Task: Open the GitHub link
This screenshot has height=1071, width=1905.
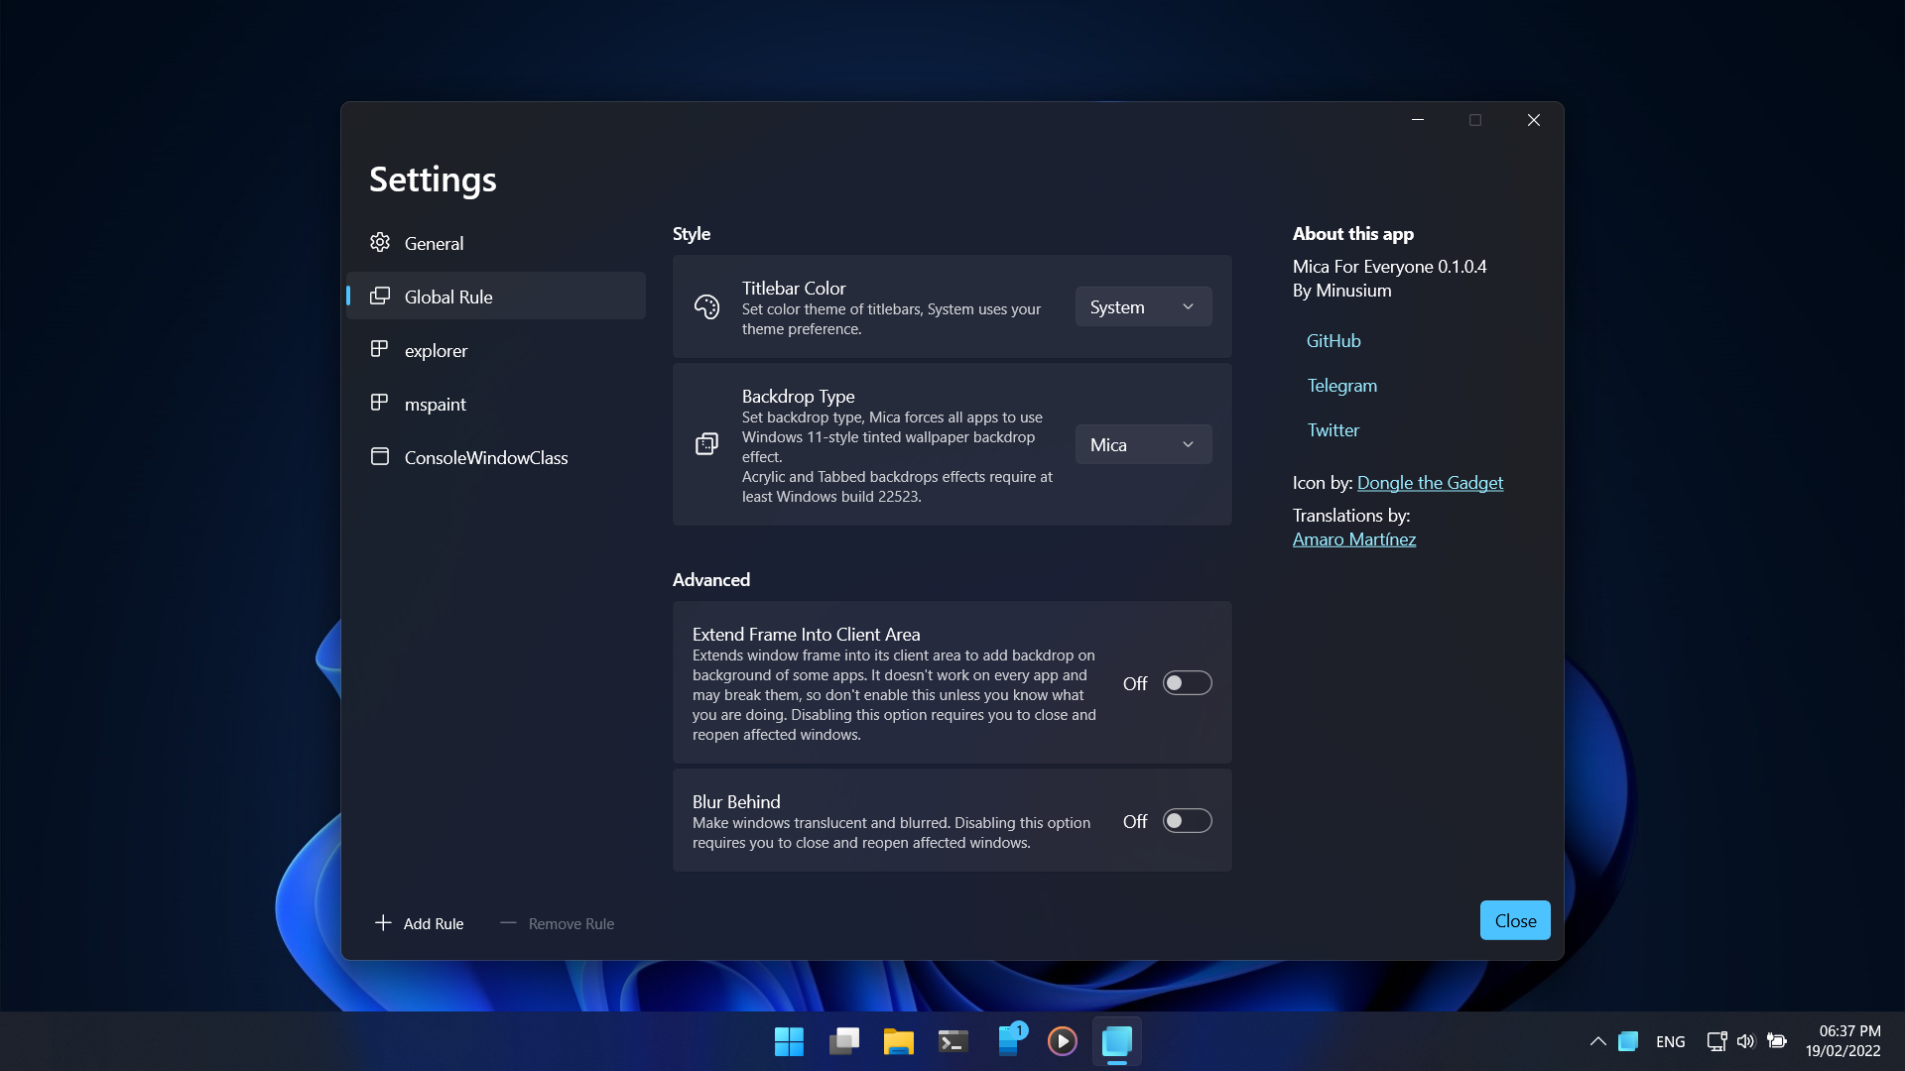Action: click(1333, 341)
